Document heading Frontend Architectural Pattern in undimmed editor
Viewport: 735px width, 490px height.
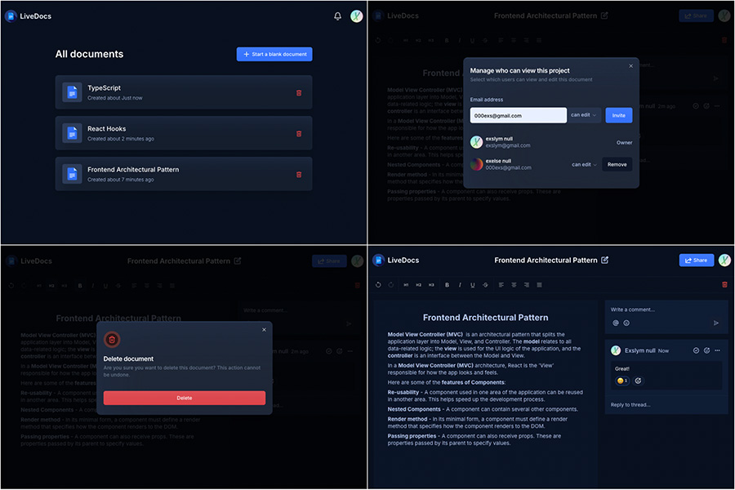(485, 318)
